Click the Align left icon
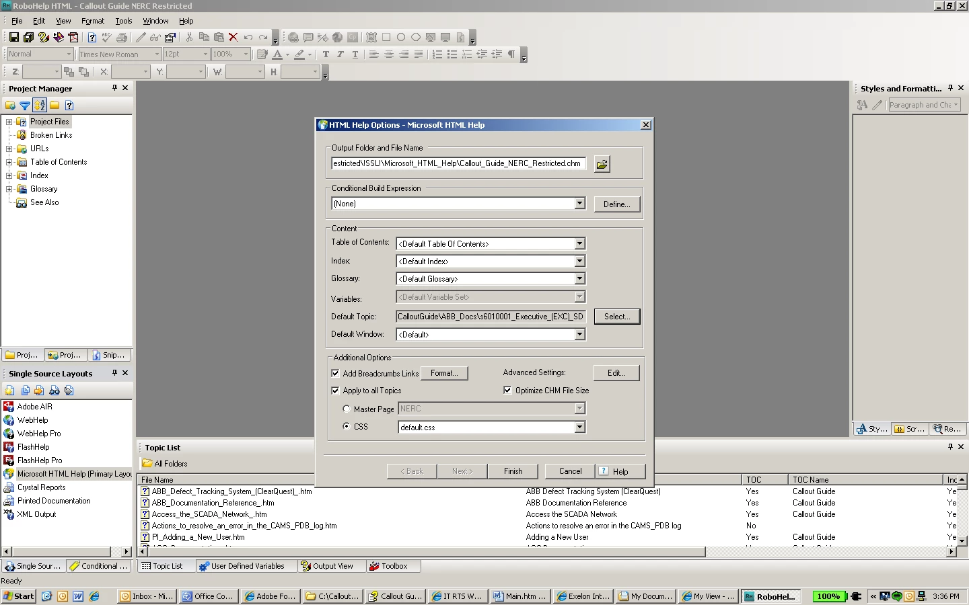The image size is (969, 605). click(374, 54)
